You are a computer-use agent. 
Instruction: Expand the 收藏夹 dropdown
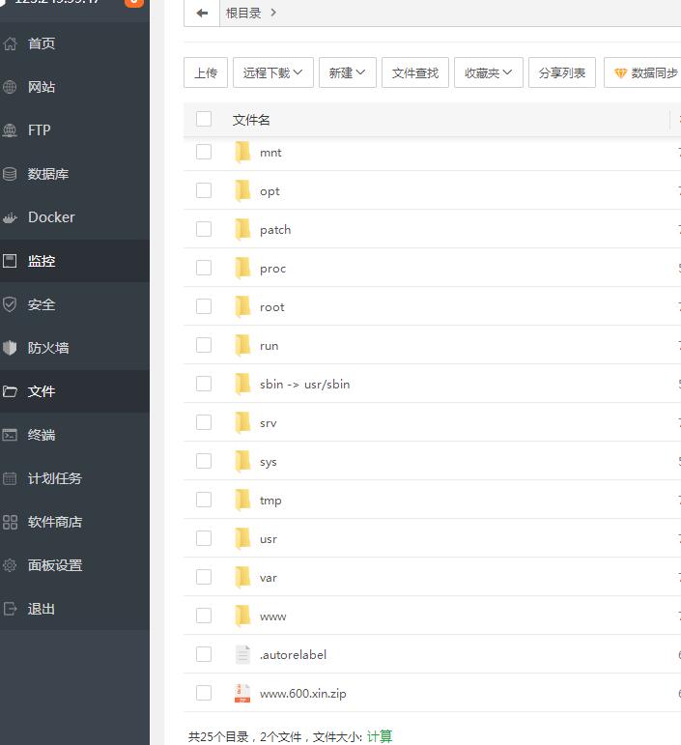tap(488, 72)
